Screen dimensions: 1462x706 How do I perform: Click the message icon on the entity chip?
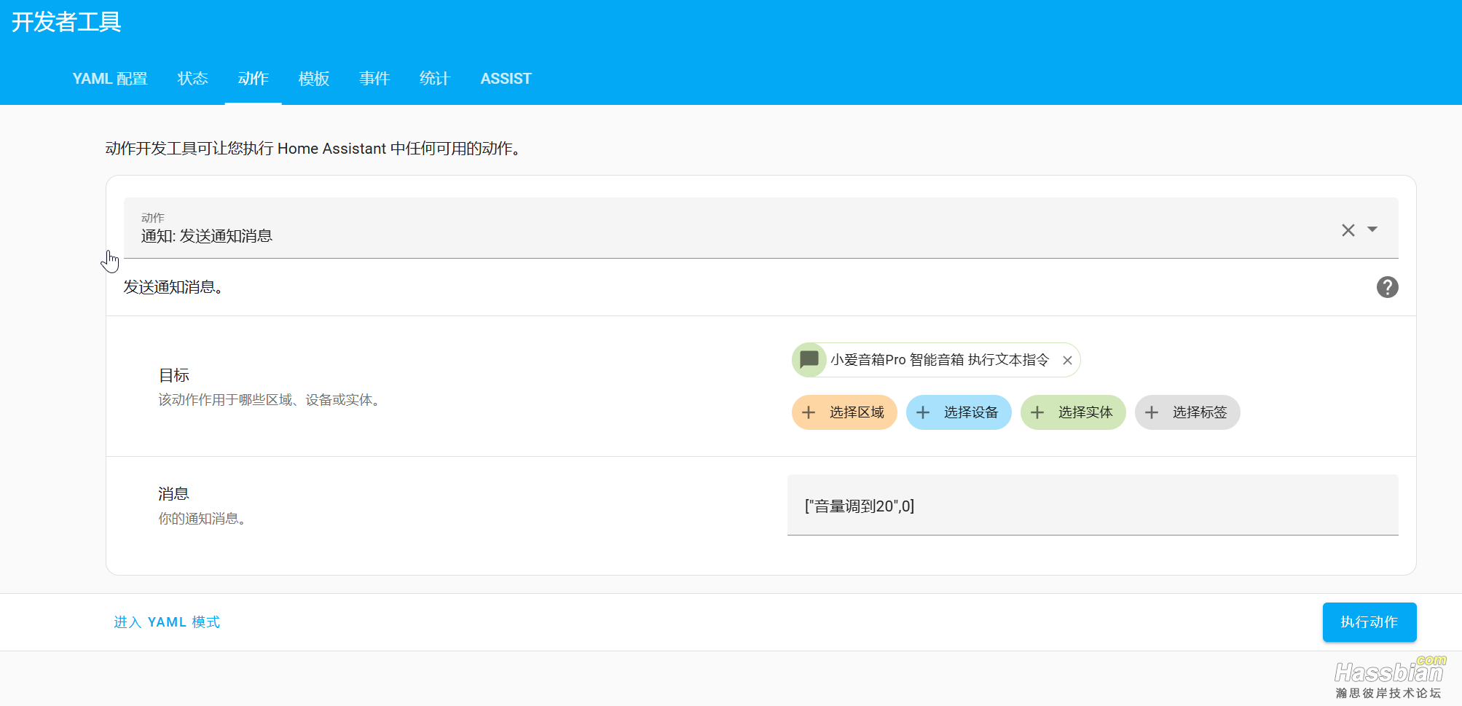(x=809, y=359)
